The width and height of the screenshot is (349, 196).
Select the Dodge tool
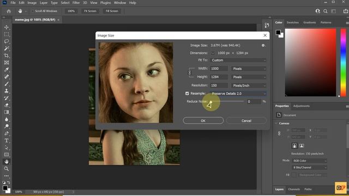[7, 126]
